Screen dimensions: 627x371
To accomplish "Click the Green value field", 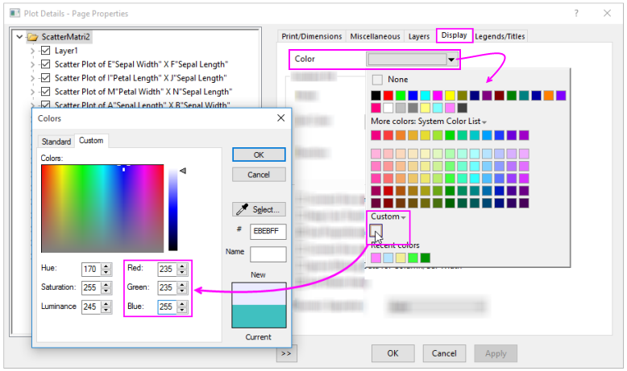I will (167, 288).
